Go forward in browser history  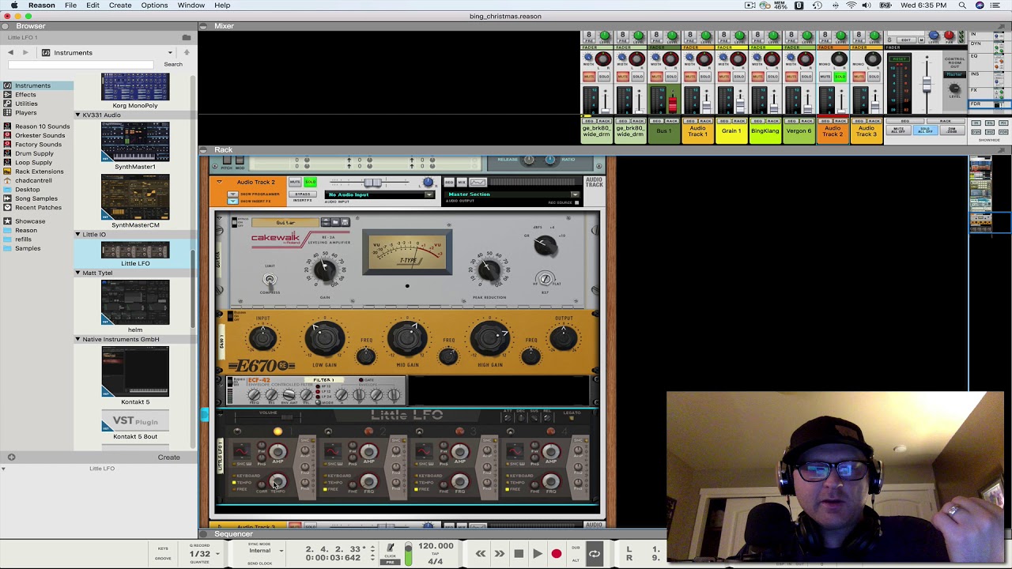coord(25,53)
